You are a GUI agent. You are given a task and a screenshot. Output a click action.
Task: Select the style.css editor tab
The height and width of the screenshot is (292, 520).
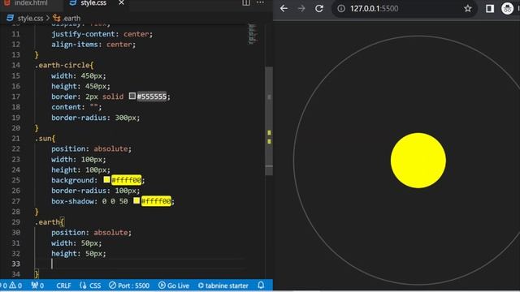coord(93,3)
